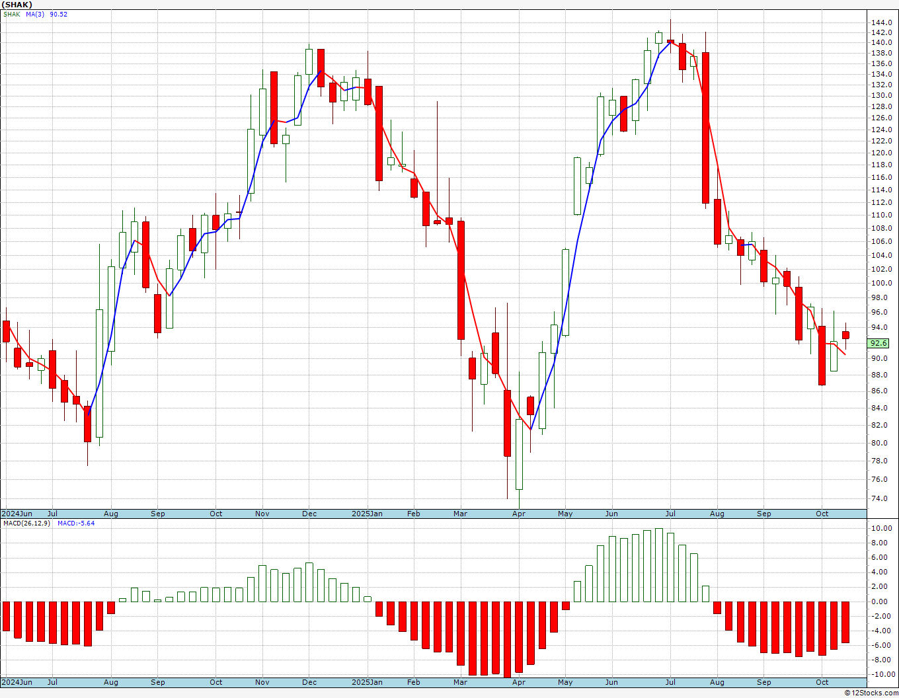Click the 12Stocks.com watermark link
Image resolution: width=899 pixels, height=698 pixels.
[x=872, y=693]
